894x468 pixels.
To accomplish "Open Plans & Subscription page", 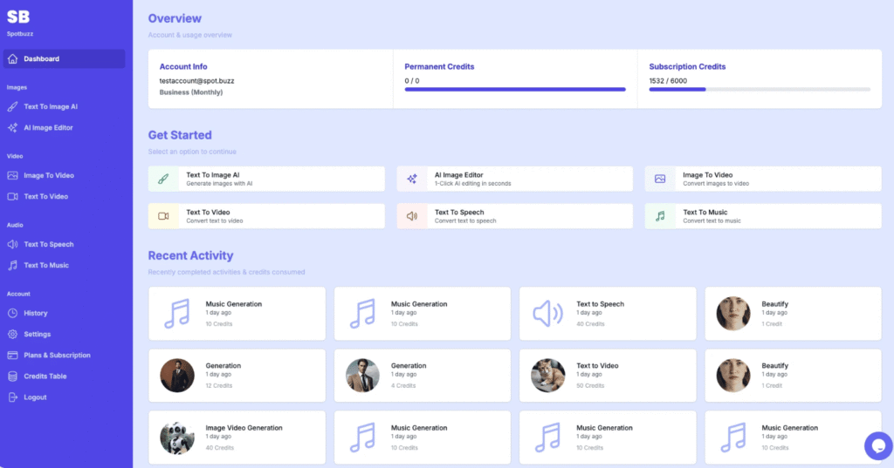I will (64, 356).
